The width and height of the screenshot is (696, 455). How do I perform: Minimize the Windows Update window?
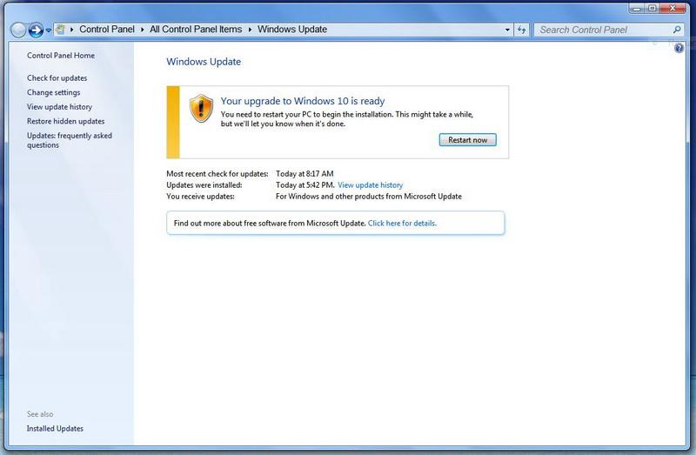637,8
